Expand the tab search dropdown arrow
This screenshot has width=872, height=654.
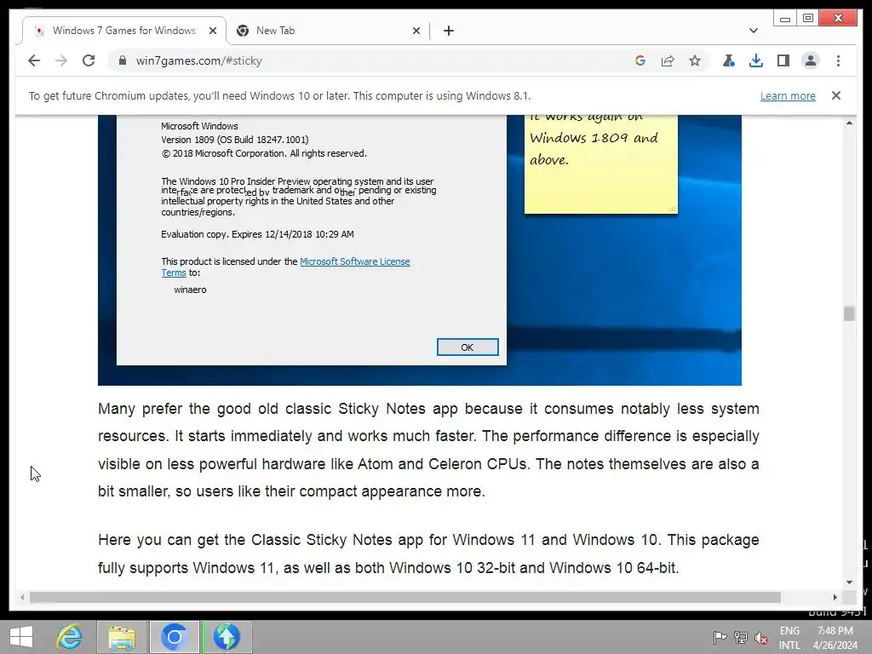point(754,31)
